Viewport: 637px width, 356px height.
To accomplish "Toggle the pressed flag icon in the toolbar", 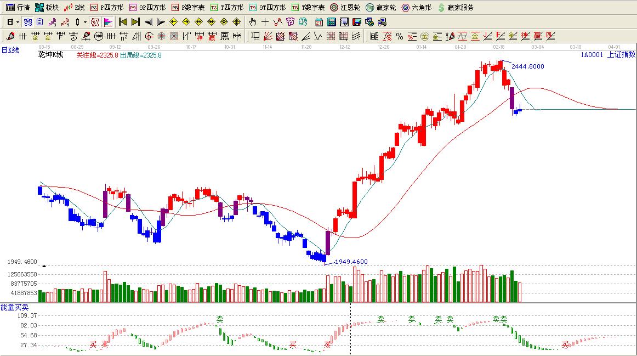I will pyautogui.click(x=108, y=22).
